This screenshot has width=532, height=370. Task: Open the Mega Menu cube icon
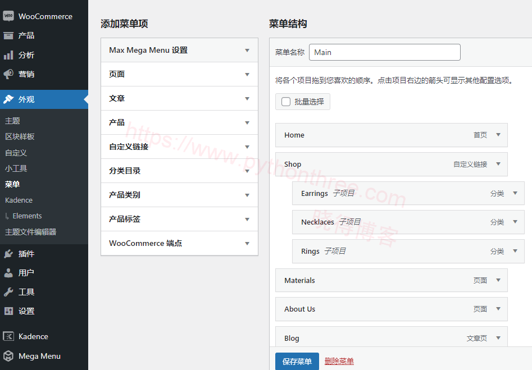tap(8, 356)
